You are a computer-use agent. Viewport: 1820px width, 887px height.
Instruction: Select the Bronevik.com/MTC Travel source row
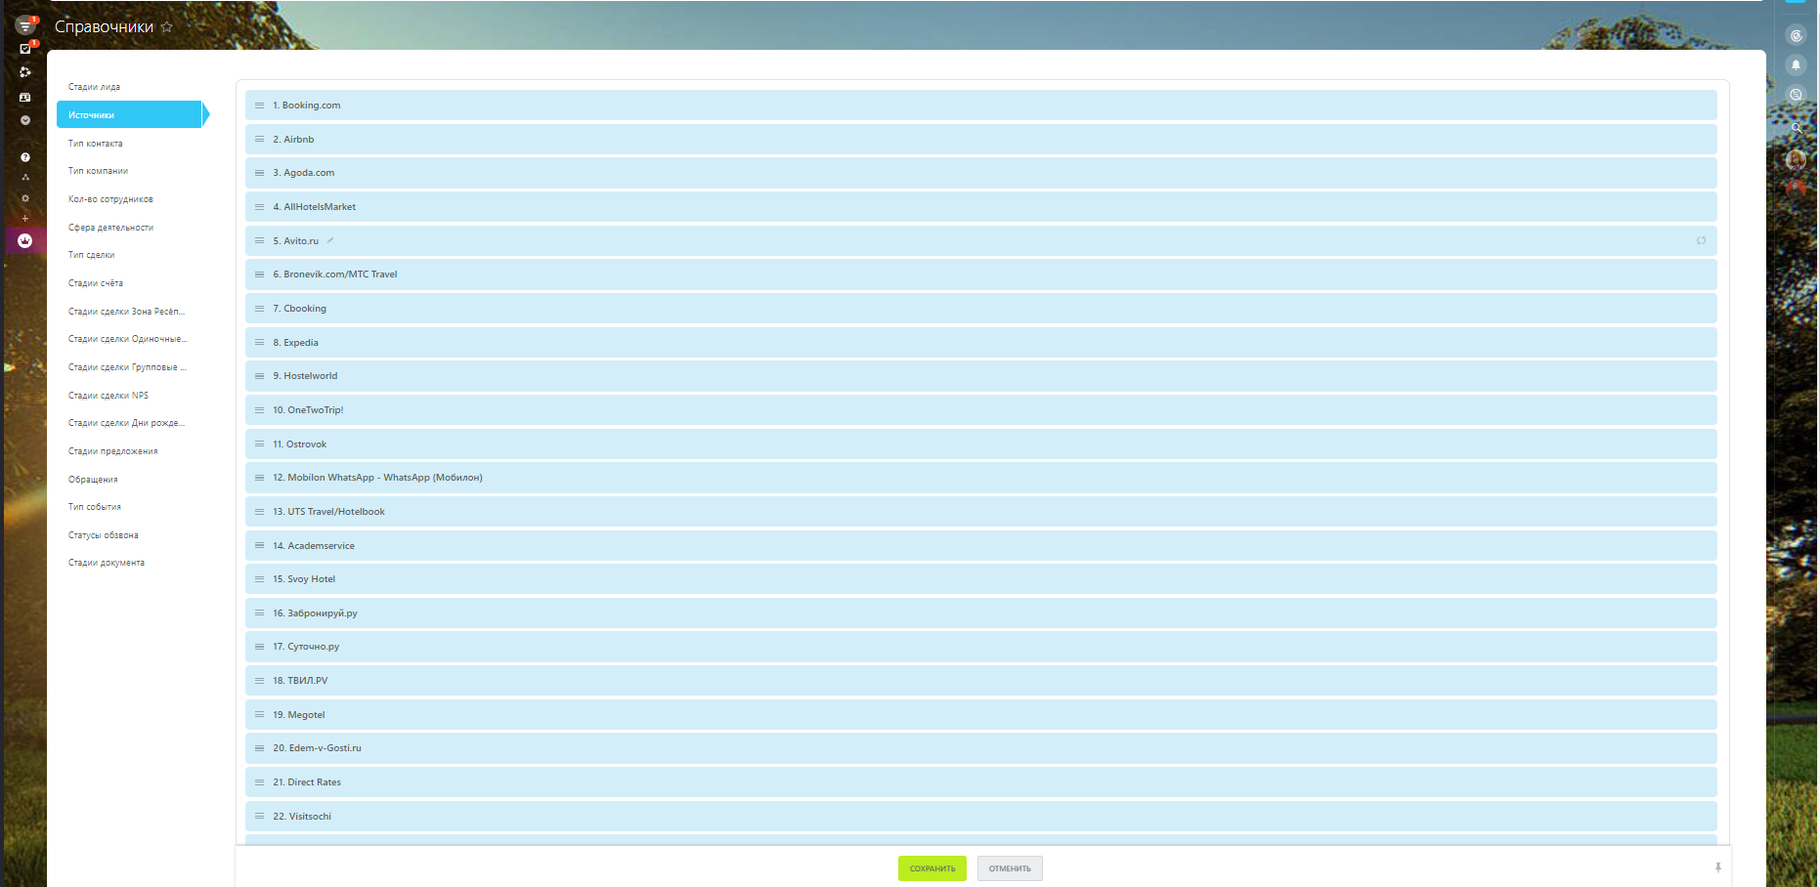tap(981, 275)
